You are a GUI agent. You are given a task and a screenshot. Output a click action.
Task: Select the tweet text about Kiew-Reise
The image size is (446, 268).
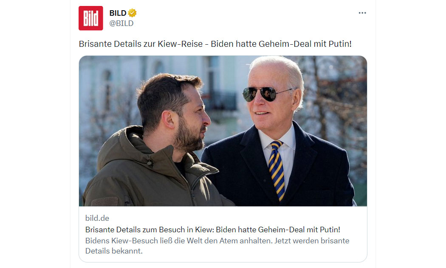[x=215, y=44]
